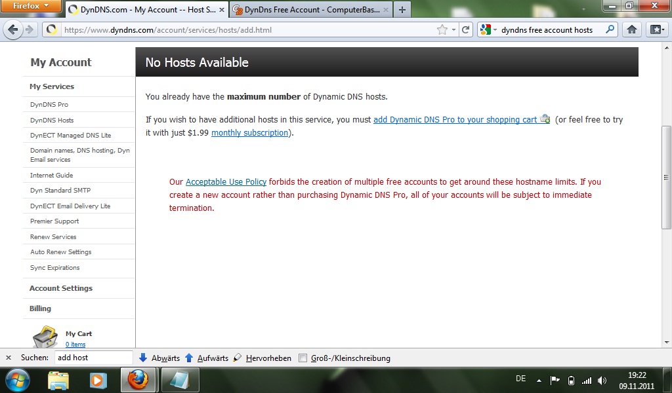Open the Windows Start orb
The width and height of the screenshot is (672, 393).
coord(18,380)
